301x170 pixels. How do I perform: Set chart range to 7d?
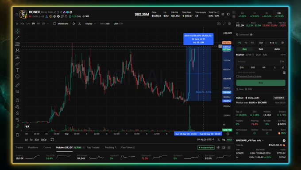point(31,139)
